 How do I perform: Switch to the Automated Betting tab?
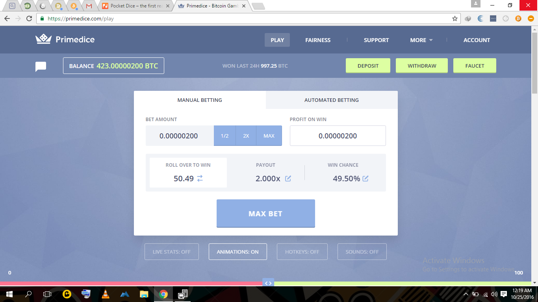click(x=332, y=100)
